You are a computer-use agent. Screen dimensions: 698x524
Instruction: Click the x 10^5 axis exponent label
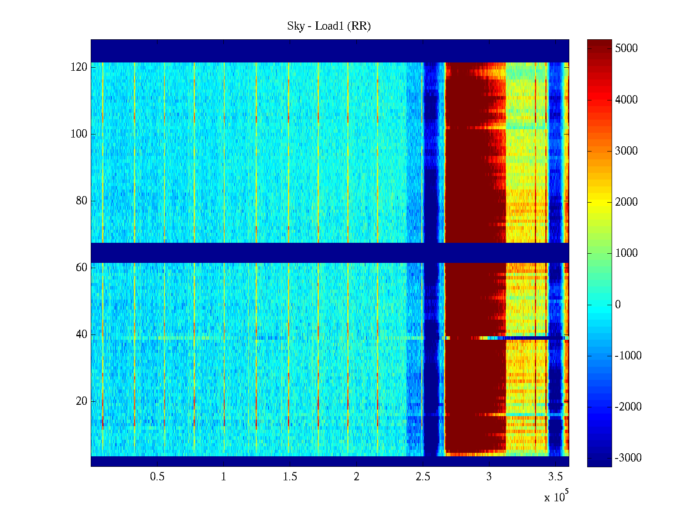point(556,497)
